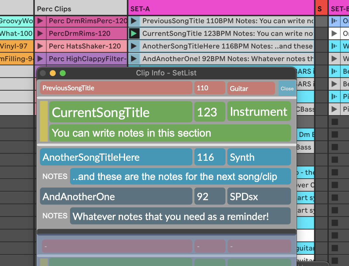Play the AnotherSongTitleHere 116BPM clip

click(x=134, y=46)
